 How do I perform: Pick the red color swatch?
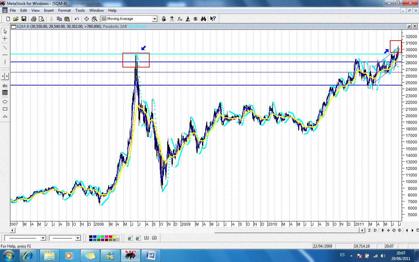pyautogui.click(x=110, y=236)
